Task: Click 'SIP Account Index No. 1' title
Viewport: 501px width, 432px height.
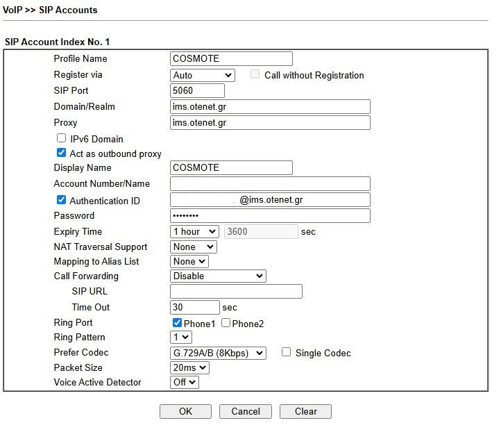Action: (x=57, y=42)
